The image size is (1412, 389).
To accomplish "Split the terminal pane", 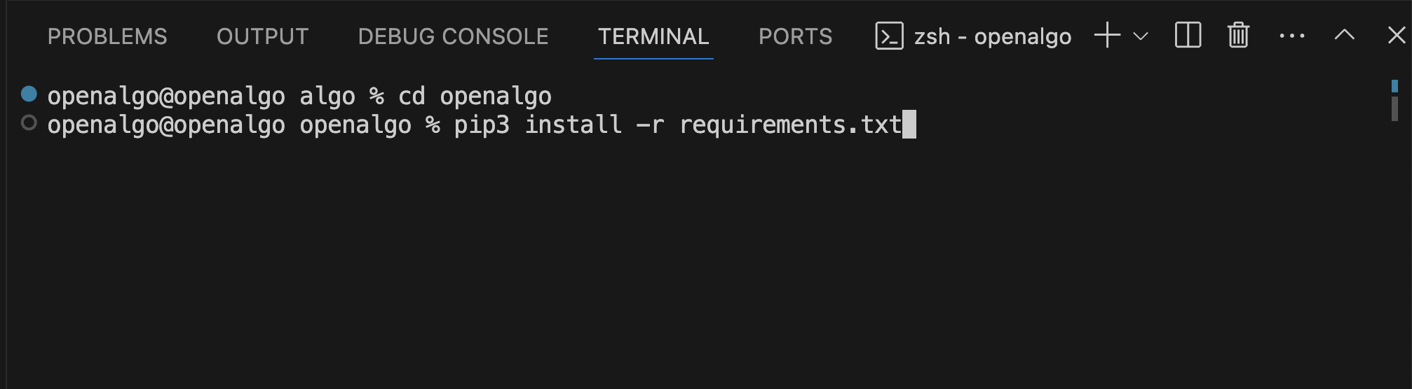I will pyautogui.click(x=1188, y=35).
